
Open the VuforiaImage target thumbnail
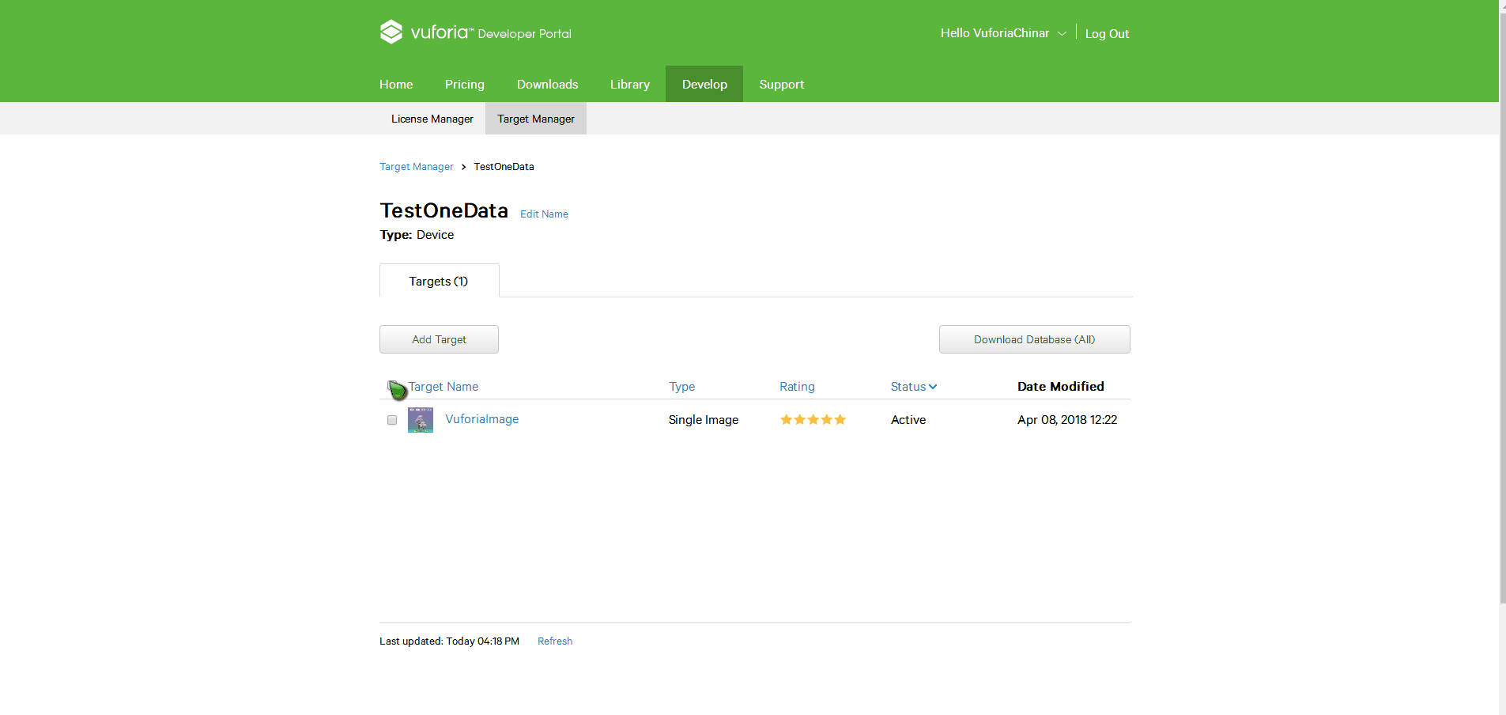click(x=421, y=420)
